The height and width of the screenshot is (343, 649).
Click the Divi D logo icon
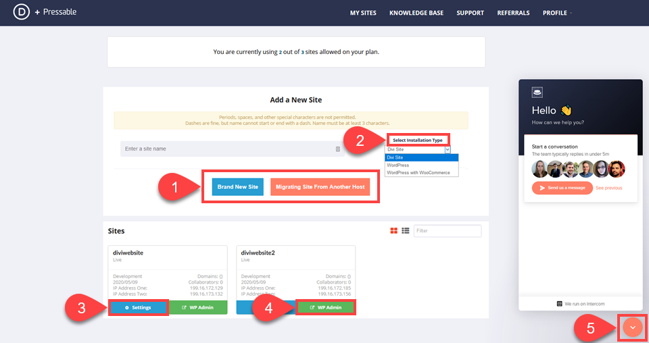point(21,12)
